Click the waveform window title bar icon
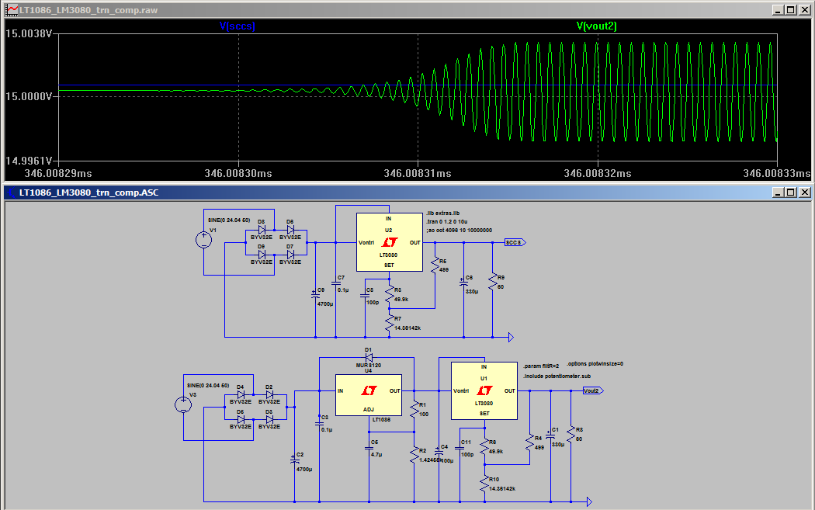The width and height of the screenshot is (815, 510). point(12,10)
